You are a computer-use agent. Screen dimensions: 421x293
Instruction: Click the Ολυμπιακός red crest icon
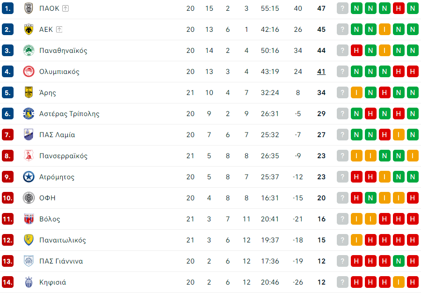pyautogui.click(x=29, y=72)
